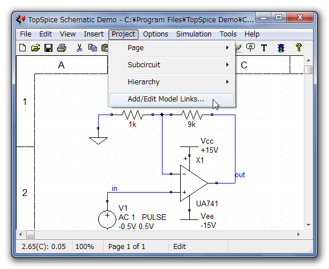Click the horizontal scrollbar left arrow
Image resolution: width=329 pixels, height=269 pixels.
pyautogui.click(x=21, y=234)
